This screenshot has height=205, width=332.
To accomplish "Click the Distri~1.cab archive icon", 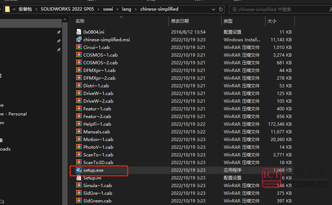I will (79, 86).
